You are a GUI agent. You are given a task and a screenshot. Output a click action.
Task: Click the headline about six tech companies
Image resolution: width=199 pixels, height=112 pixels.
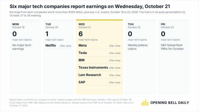pyautogui.click(x=90, y=6)
